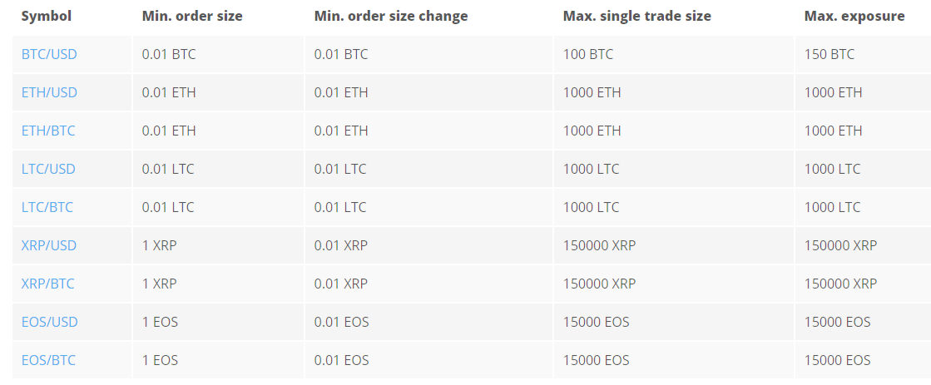Open the XRP/USD symbol link
This screenshot has width=931, height=385.
[49, 245]
